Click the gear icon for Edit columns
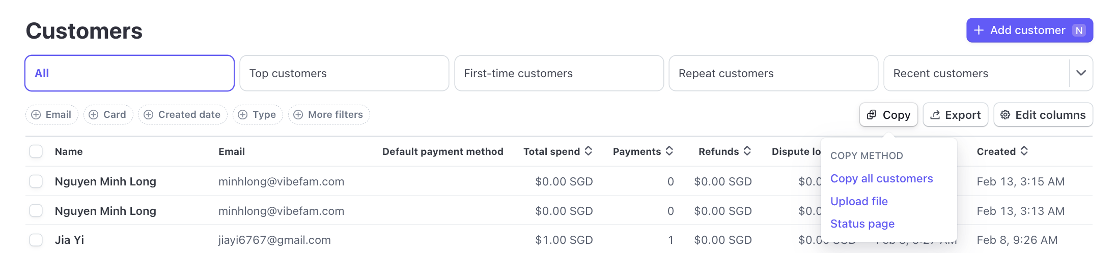Image resolution: width=1117 pixels, height=253 pixels. click(x=1005, y=115)
